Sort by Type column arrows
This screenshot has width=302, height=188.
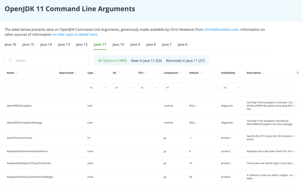pyautogui.click(x=96, y=73)
